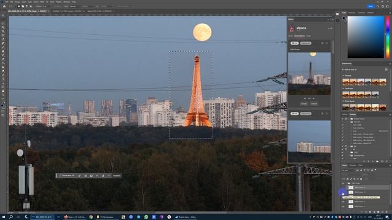392x220 pixels.
Task: Click Play selection in Actions panel
Action: click(373, 161)
